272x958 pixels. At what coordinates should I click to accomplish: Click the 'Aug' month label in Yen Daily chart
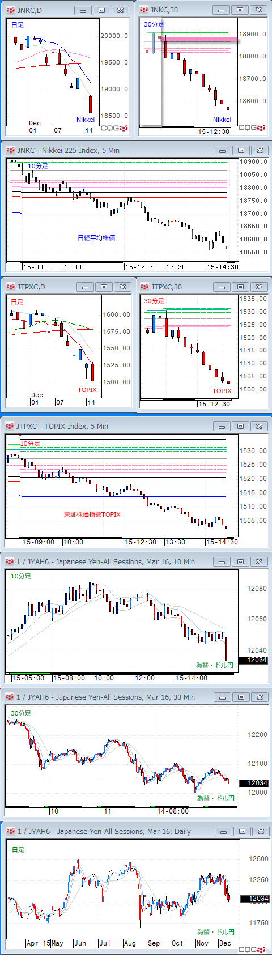pyautogui.click(x=130, y=943)
